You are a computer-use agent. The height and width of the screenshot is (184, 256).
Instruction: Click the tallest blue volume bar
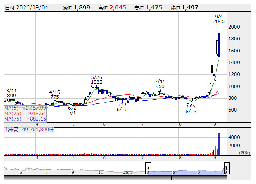(x=219, y=144)
